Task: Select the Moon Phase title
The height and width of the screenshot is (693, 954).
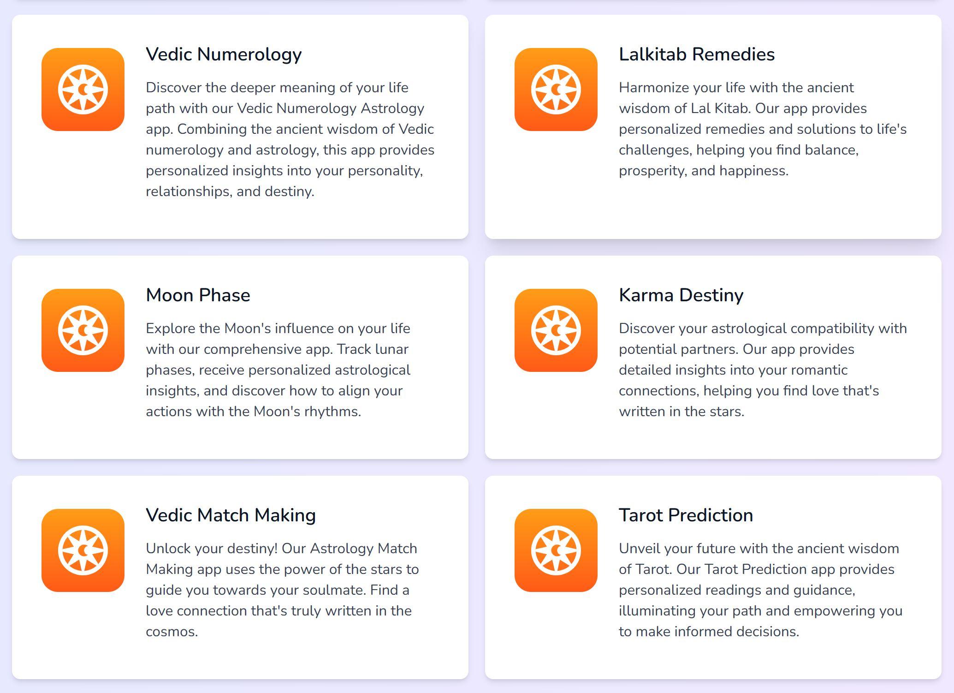Action: pos(198,295)
